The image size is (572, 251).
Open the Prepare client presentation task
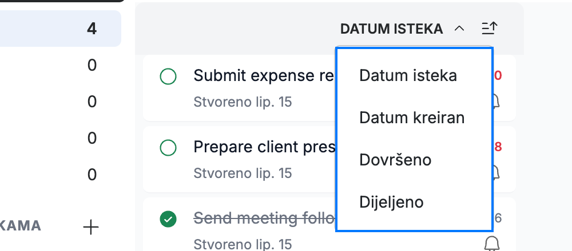pos(264,147)
